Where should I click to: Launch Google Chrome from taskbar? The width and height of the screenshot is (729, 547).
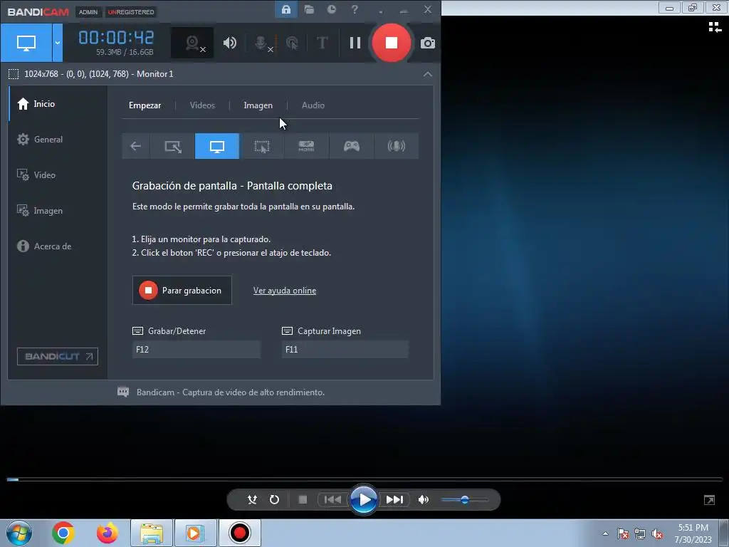(63, 533)
